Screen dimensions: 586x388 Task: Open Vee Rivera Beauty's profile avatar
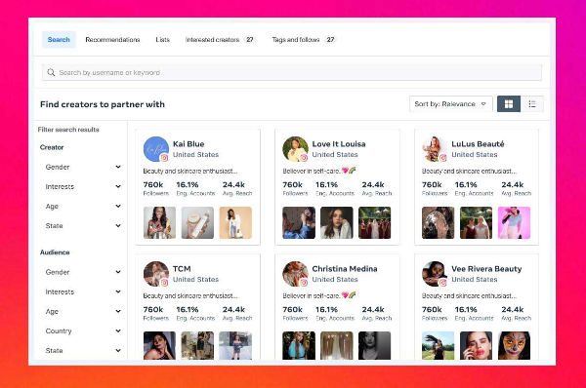(x=435, y=274)
